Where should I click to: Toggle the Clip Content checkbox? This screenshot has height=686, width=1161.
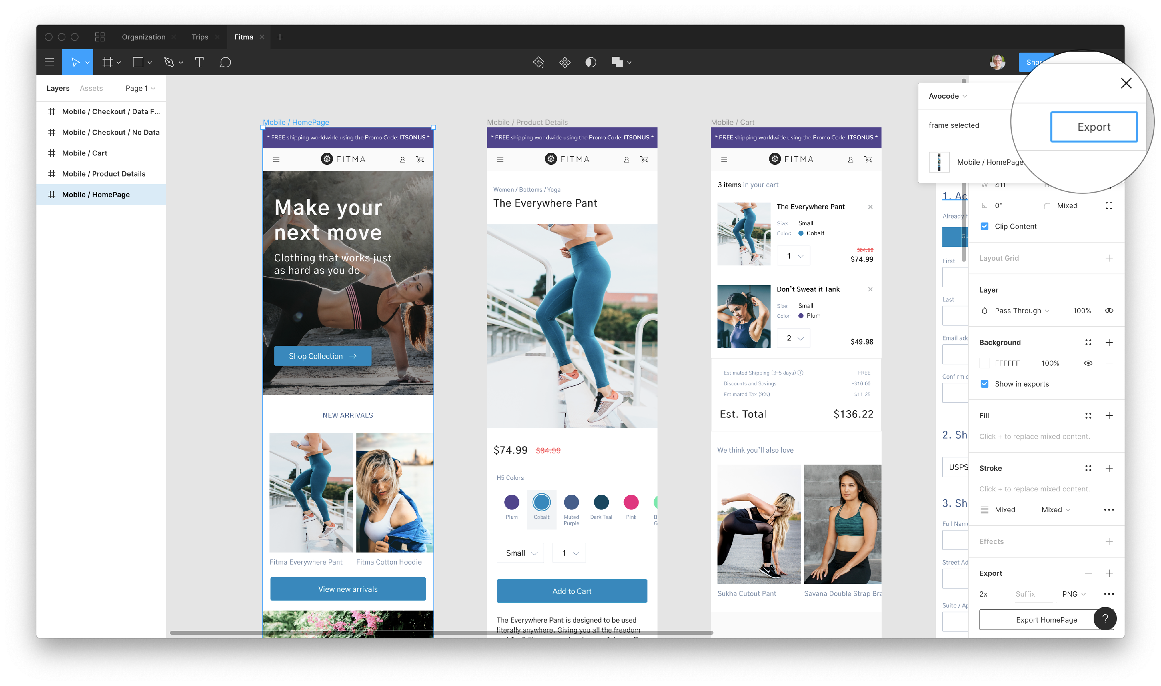[x=985, y=226]
